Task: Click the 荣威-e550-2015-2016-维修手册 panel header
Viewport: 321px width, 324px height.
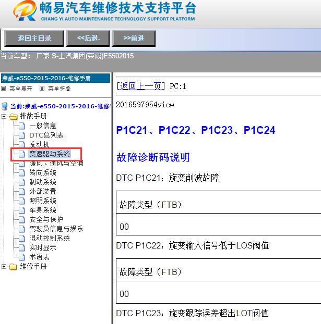Action: click(x=55, y=78)
